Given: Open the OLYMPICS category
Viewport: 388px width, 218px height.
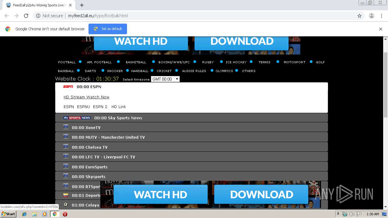Looking at the screenshot, I should pos(224,71).
